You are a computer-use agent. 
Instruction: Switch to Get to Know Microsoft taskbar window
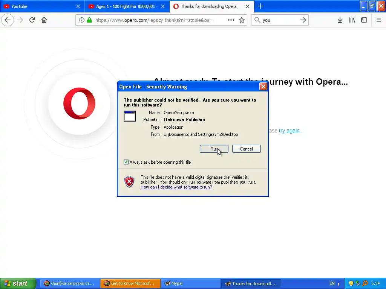[130, 283]
